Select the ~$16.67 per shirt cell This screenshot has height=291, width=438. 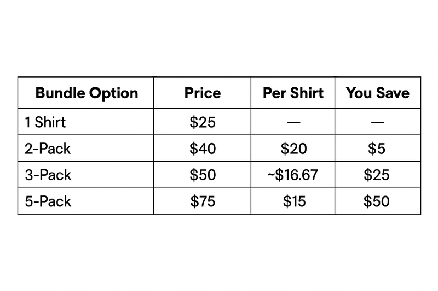(294, 175)
